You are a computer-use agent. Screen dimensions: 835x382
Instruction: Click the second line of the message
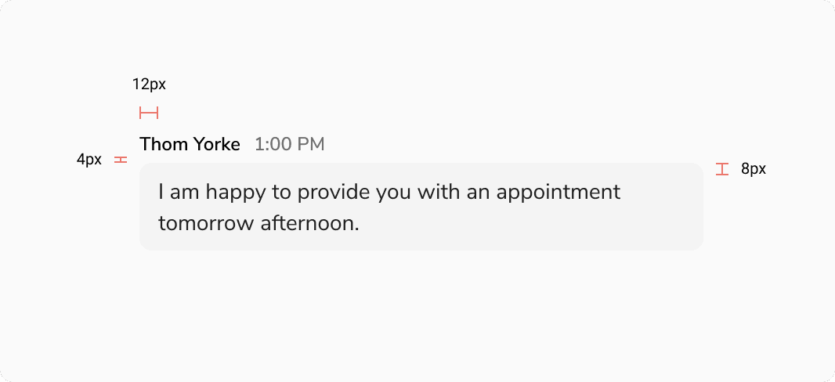tap(258, 223)
